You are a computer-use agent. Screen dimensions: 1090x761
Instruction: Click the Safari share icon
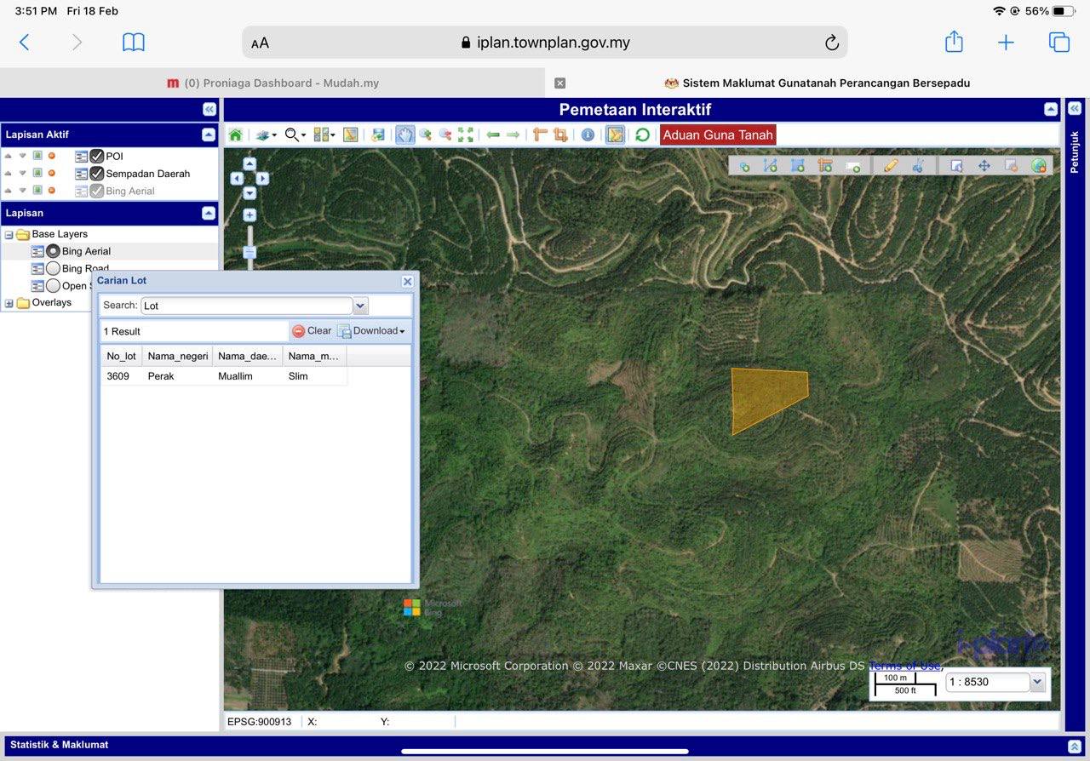click(x=954, y=43)
